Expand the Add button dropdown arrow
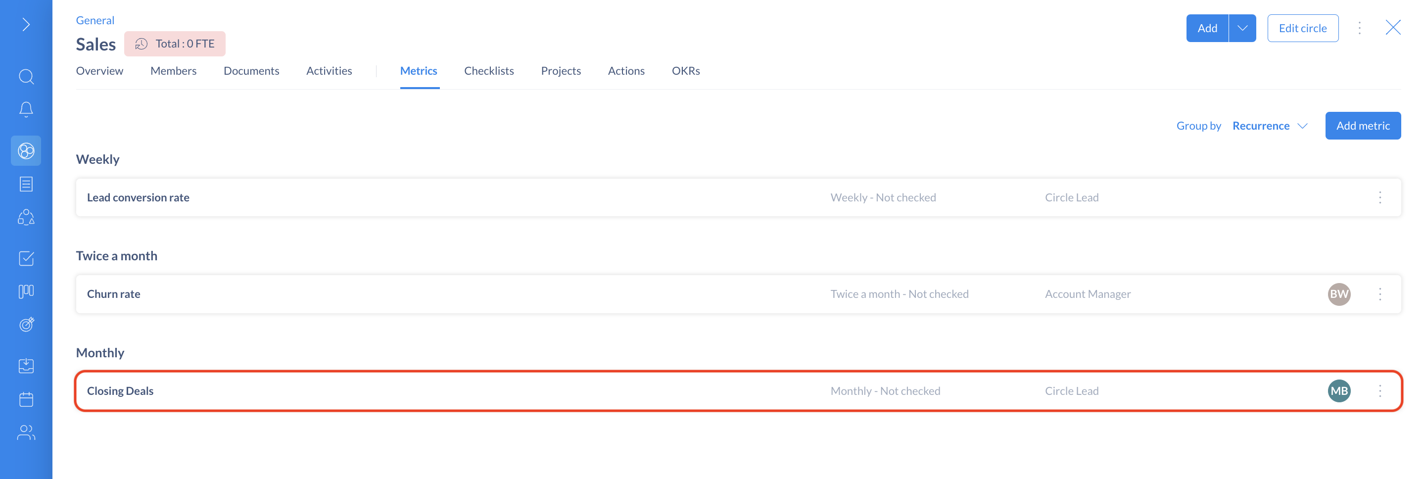This screenshot has width=1424, height=479. click(x=1242, y=28)
